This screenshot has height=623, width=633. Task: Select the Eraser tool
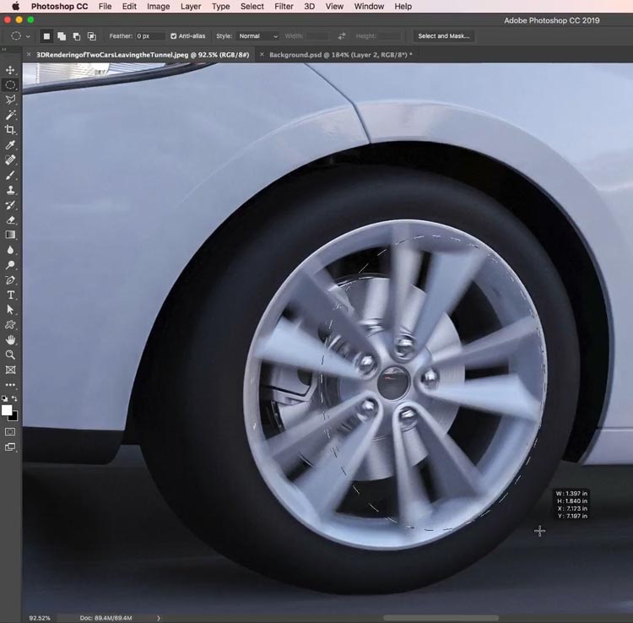click(10, 219)
